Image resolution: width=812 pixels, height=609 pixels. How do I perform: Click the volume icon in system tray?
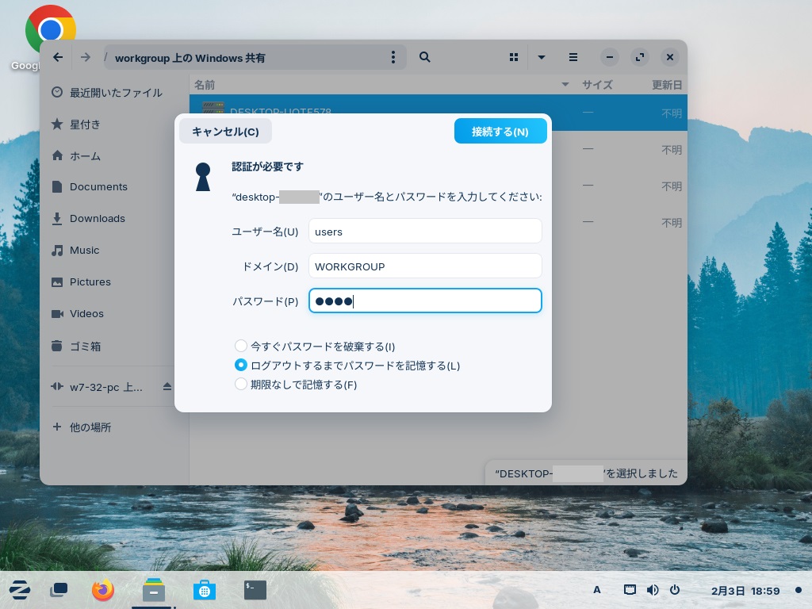[x=653, y=590]
